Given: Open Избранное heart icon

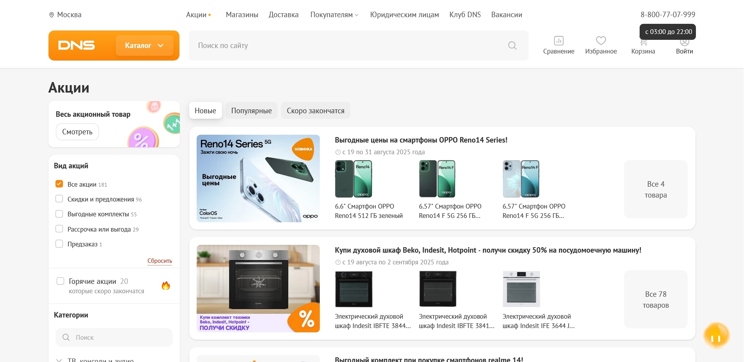Looking at the screenshot, I should pyautogui.click(x=601, y=41).
